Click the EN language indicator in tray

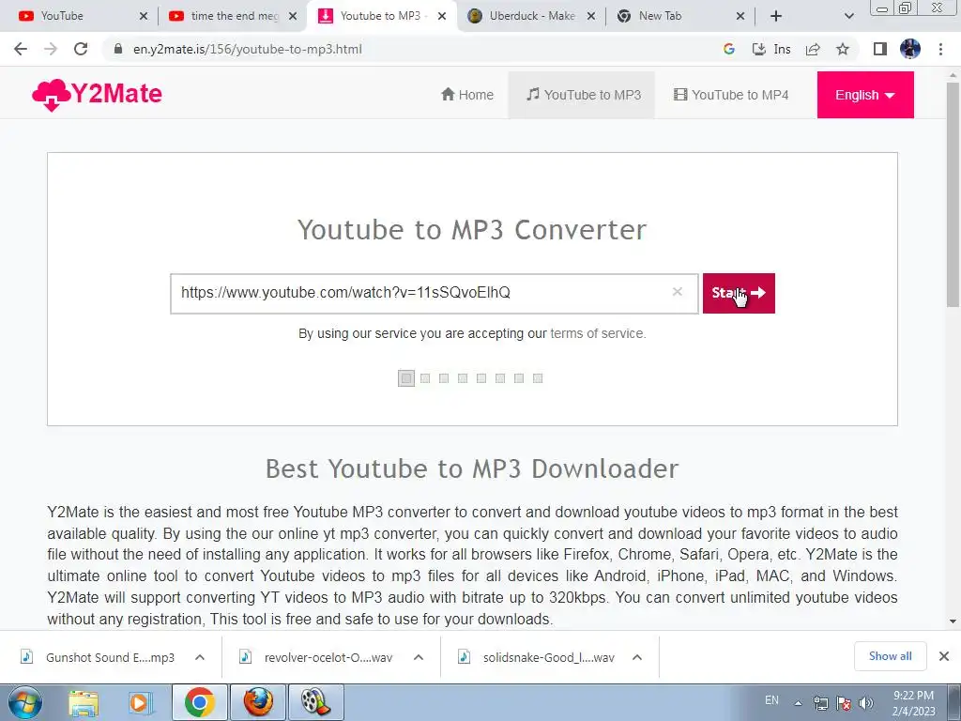(x=771, y=700)
